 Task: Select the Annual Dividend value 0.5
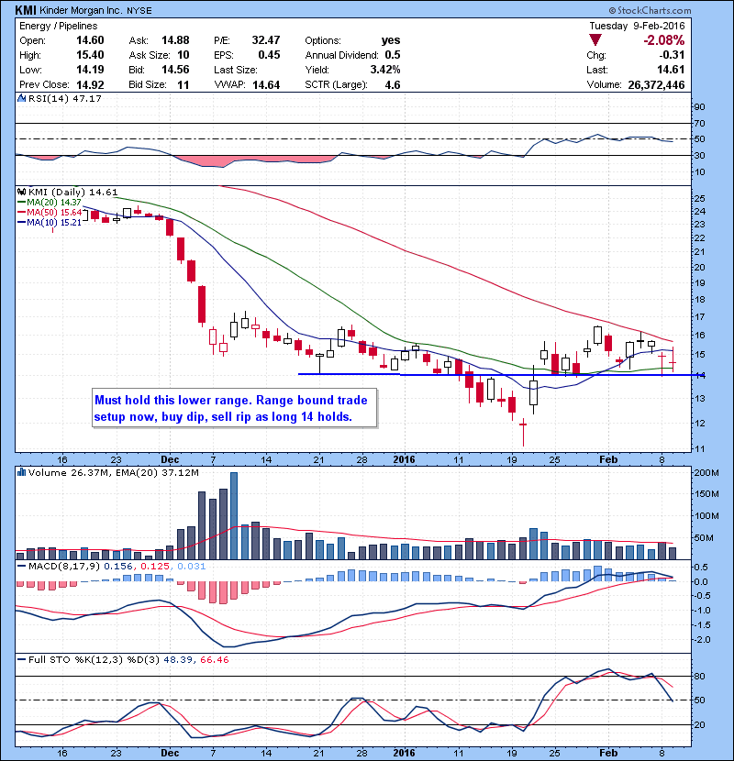[x=393, y=55]
